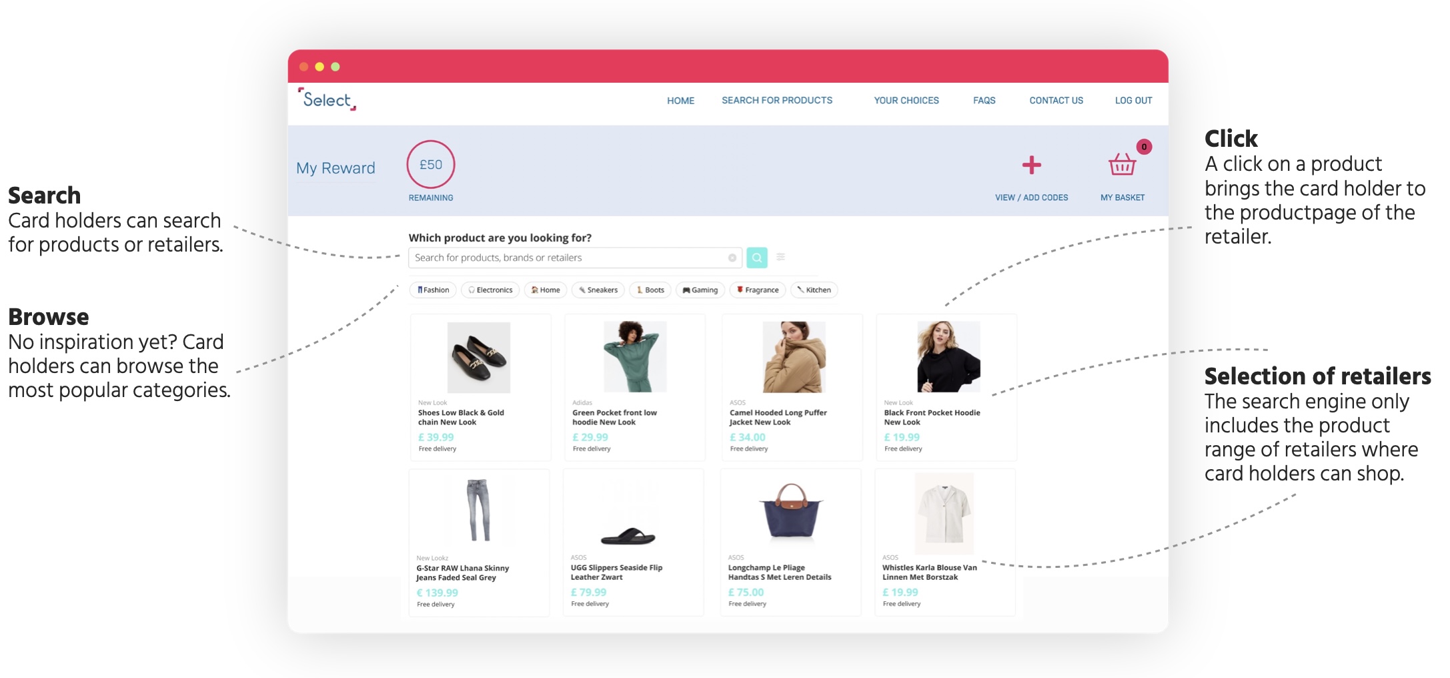
Task: Click 'Camel Hooded Long Puffer Jacket' title
Action: [778, 418]
